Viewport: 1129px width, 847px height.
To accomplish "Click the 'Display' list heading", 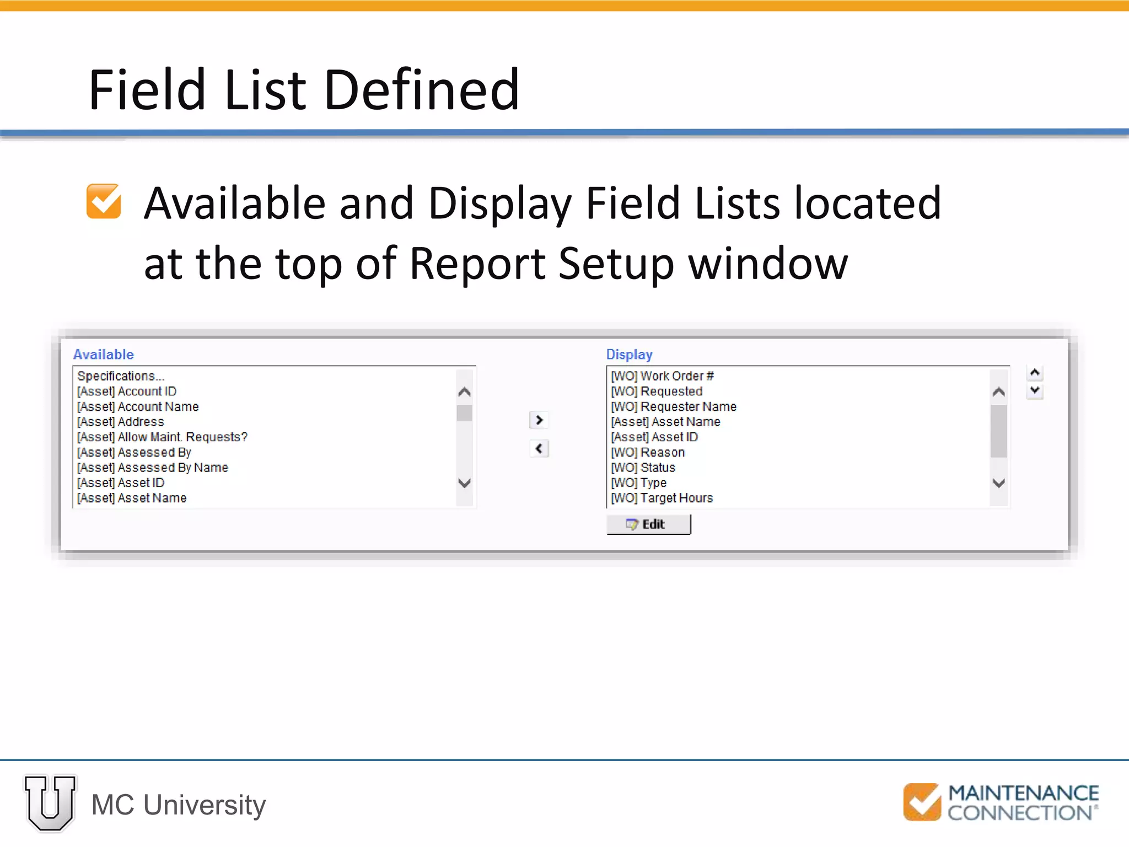I will [630, 355].
